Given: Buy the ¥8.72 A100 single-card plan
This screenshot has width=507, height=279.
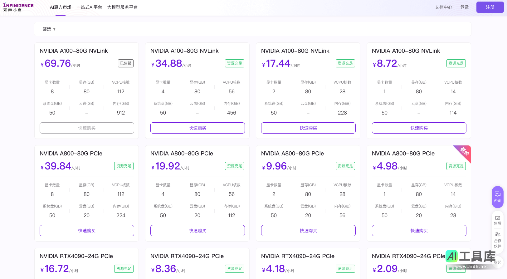Looking at the screenshot, I should click(x=419, y=128).
